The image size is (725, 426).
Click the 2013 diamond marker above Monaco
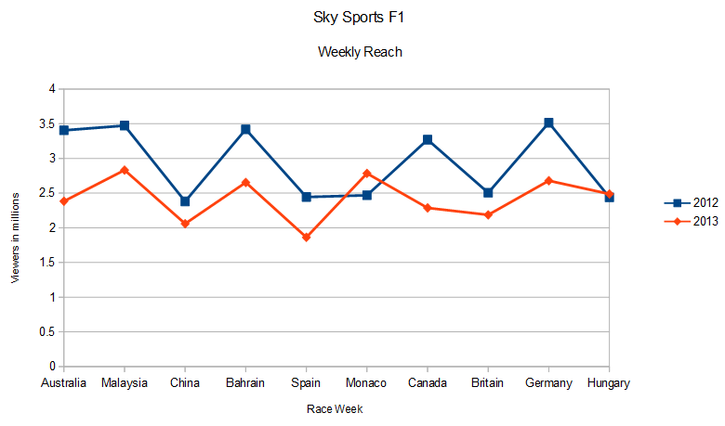coord(367,174)
